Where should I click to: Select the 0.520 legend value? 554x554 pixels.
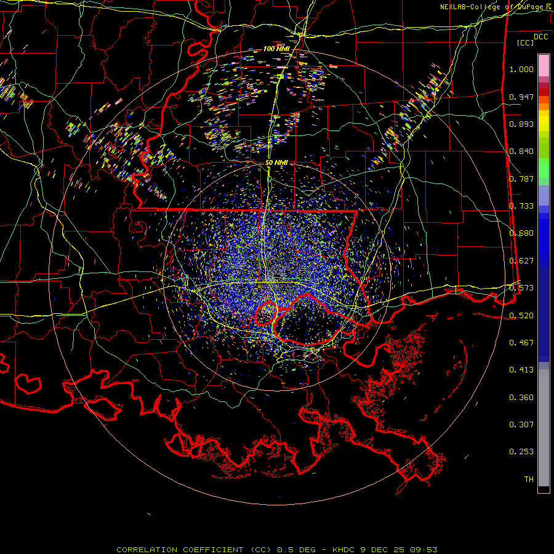tap(521, 316)
